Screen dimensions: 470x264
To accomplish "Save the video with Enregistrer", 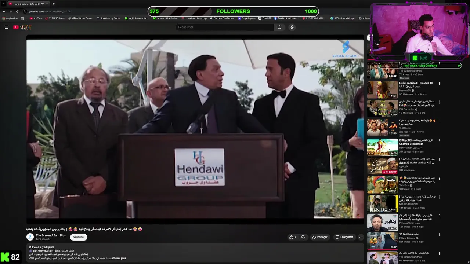I will (344, 237).
